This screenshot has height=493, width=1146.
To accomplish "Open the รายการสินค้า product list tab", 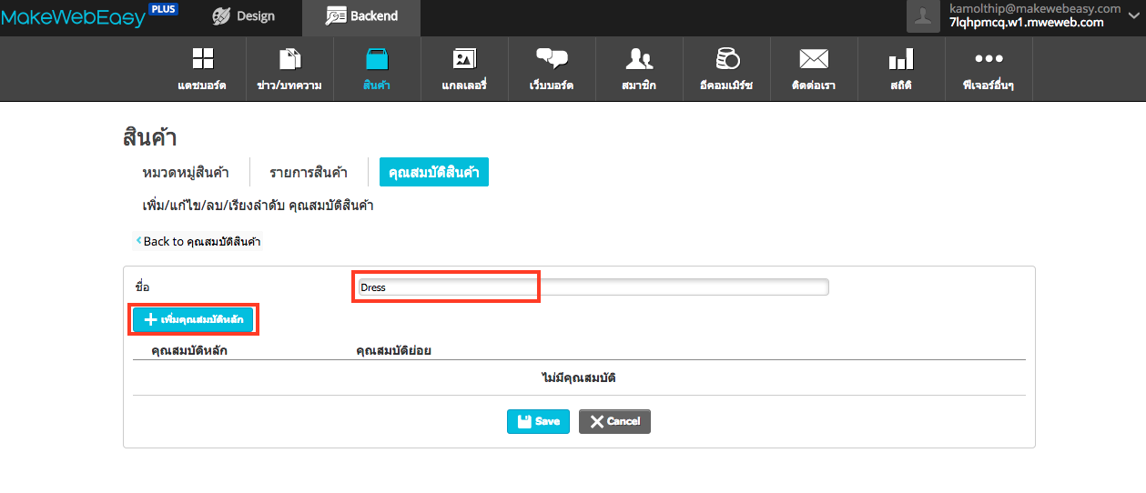I will (309, 172).
